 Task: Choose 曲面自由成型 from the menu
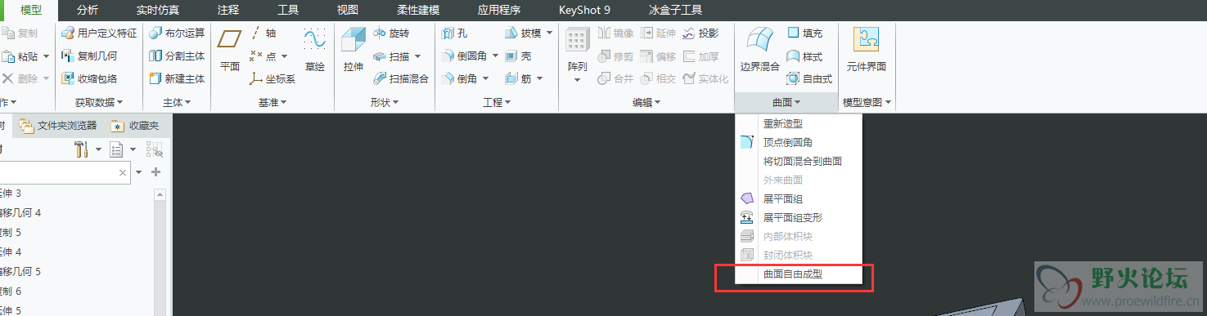[x=793, y=274]
